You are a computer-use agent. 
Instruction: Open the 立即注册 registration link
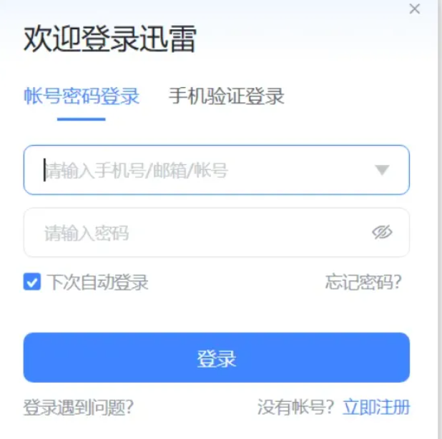tap(376, 407)
